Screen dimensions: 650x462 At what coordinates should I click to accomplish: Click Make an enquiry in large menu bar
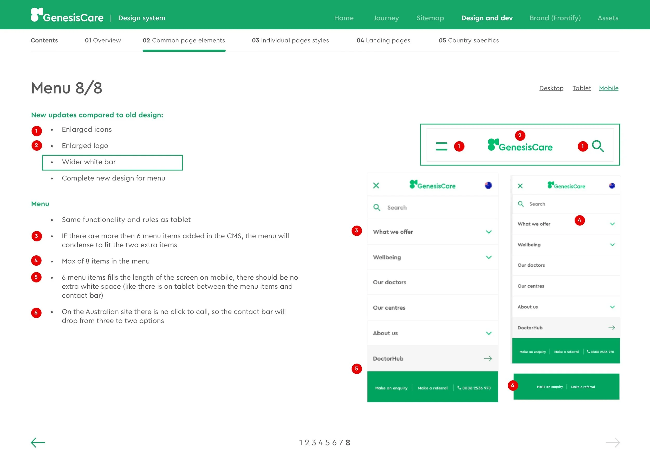click(391, 388)
